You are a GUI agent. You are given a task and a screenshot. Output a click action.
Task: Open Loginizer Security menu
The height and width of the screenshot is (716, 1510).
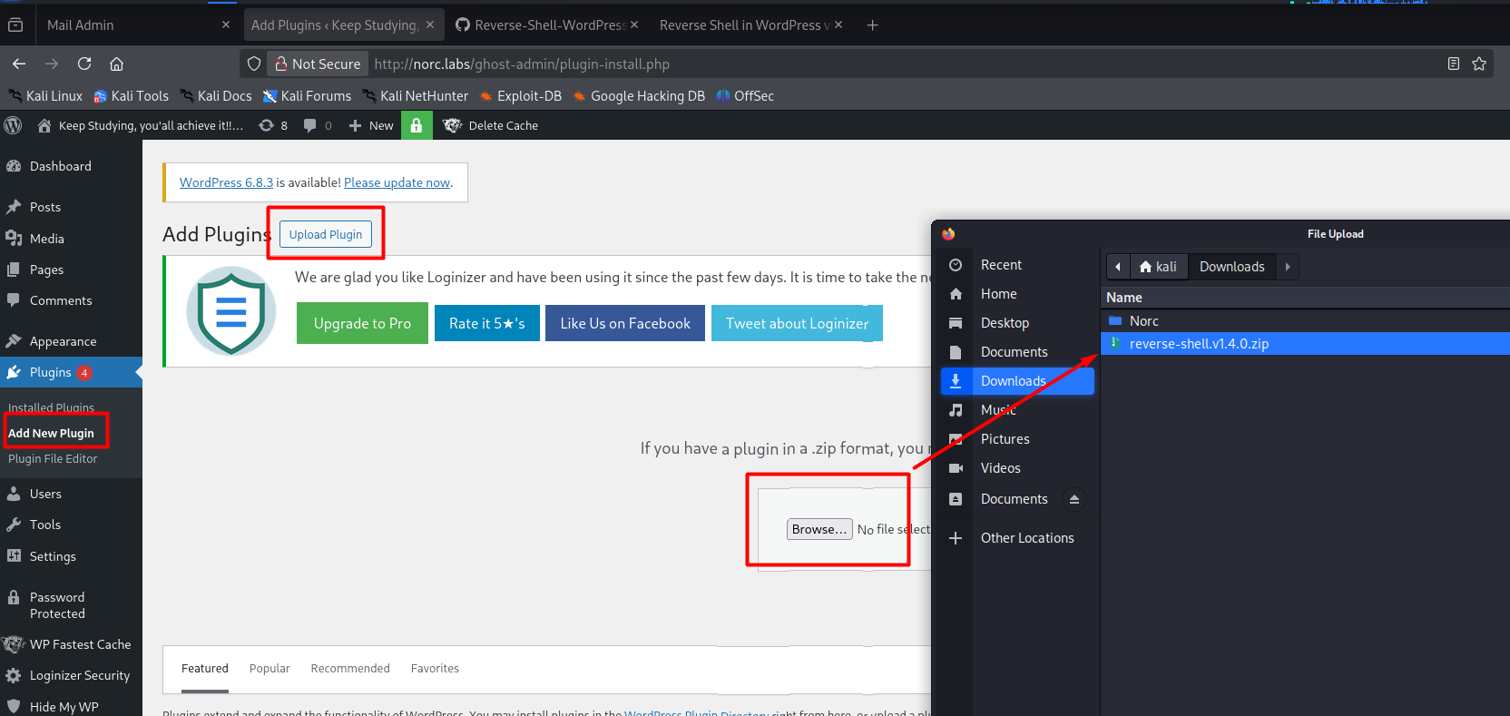point(71,675)
